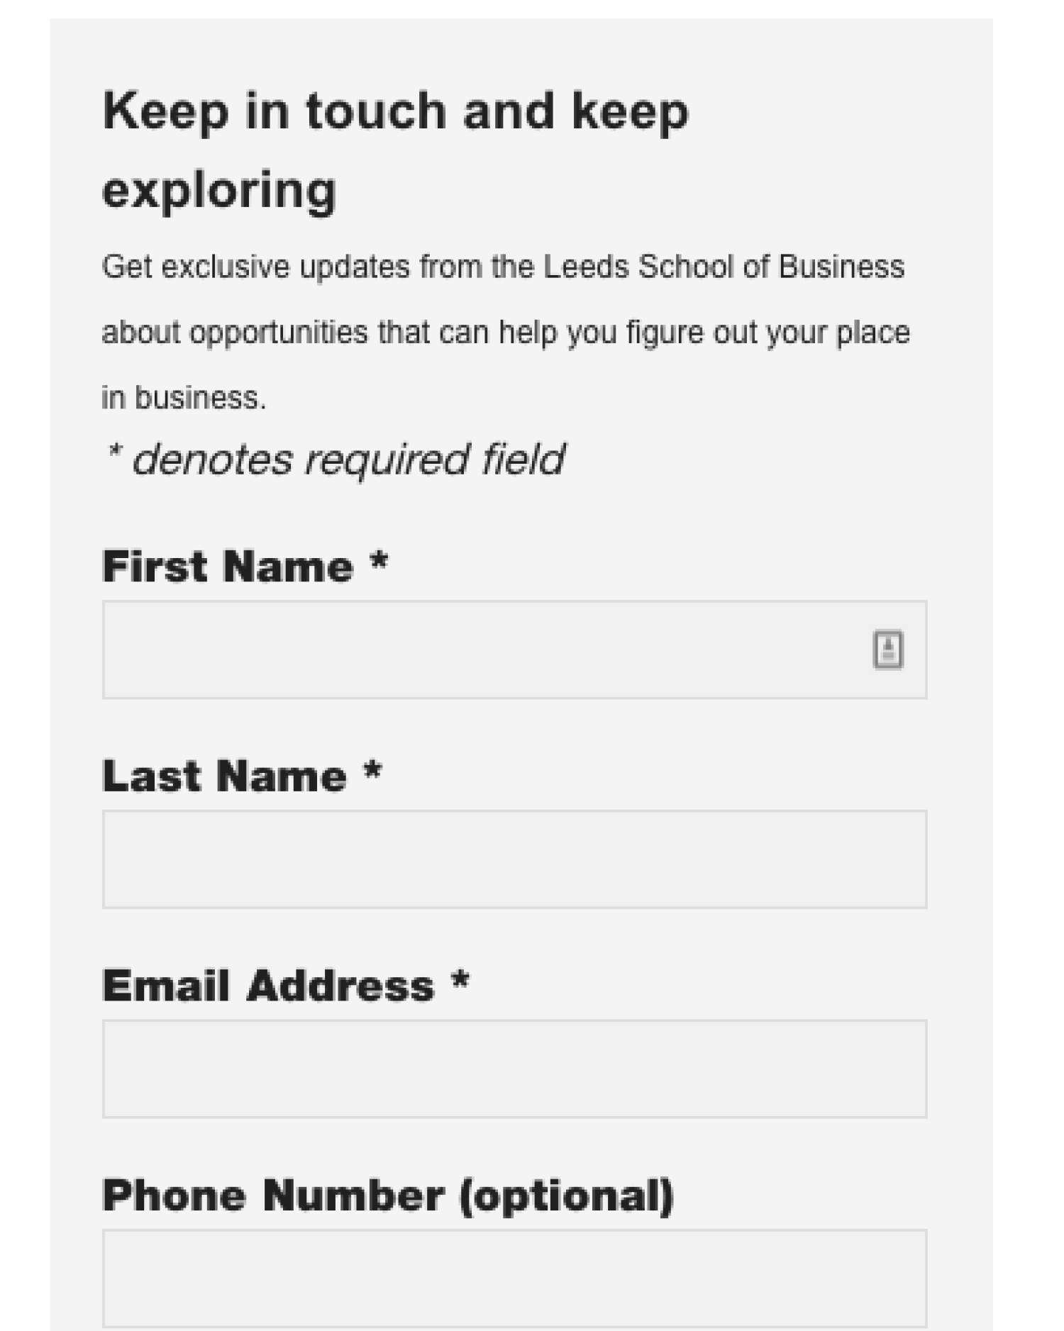1064x1331 pixels.
Task: Click the "Get exclusive updates" paragraph line
Action: (503, 267)
